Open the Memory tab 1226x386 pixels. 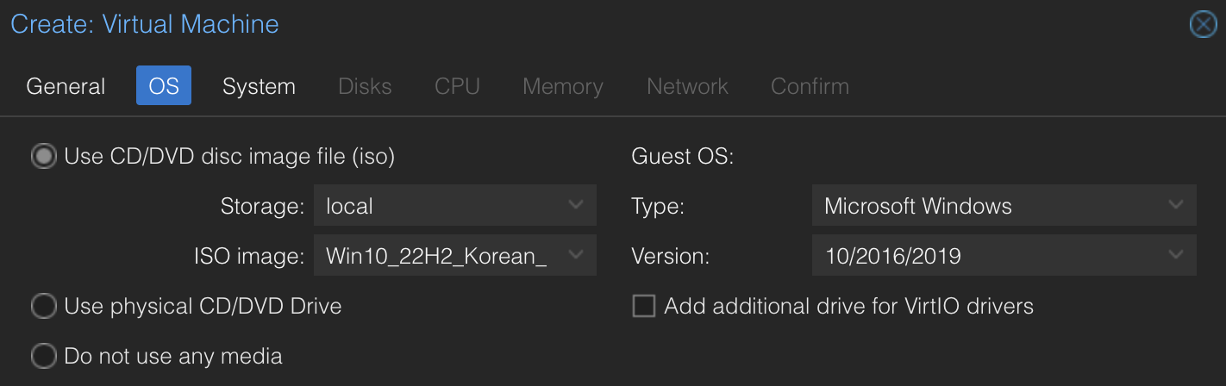click(562, 86)
